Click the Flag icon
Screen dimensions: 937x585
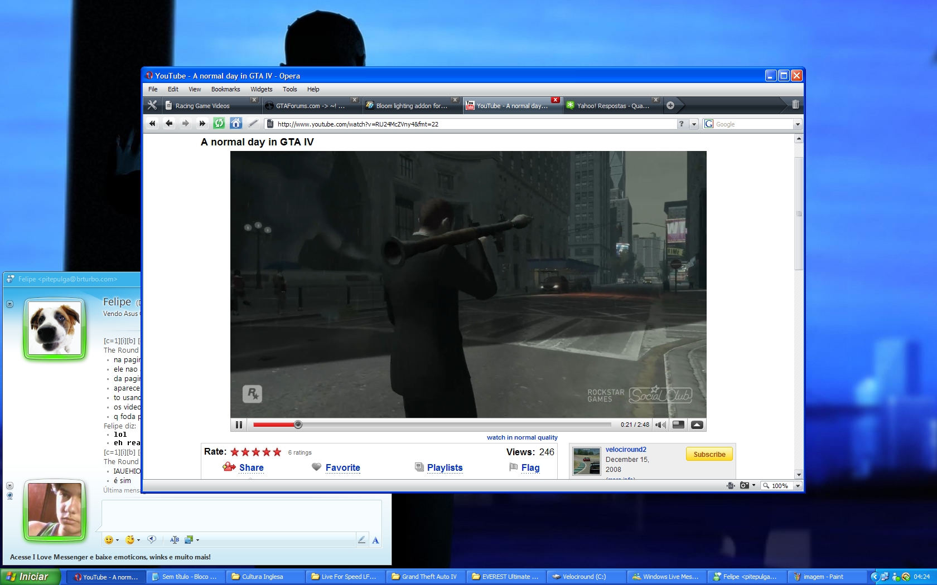click(x=513, y=467)
